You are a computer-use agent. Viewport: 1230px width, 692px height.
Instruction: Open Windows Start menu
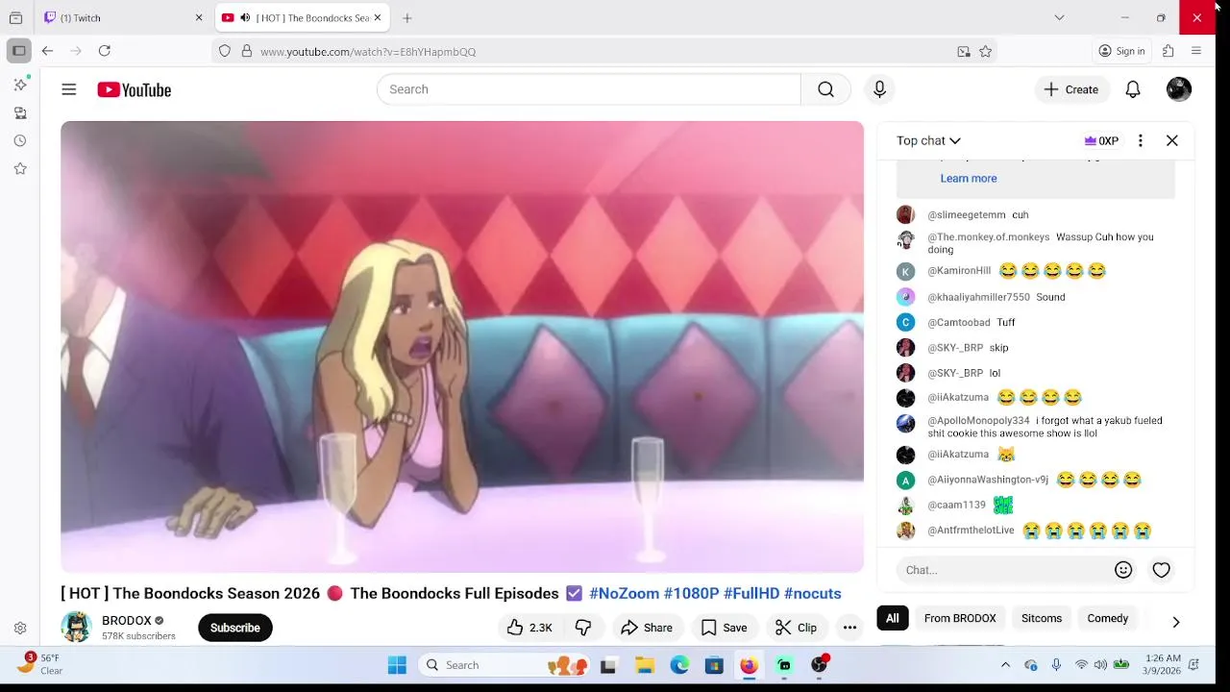click(397, 665)
